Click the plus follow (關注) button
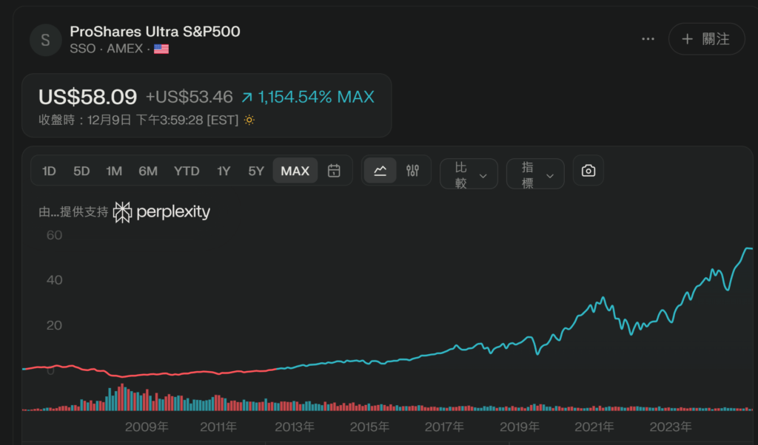The image size is (758, 445). coord(706,39)
